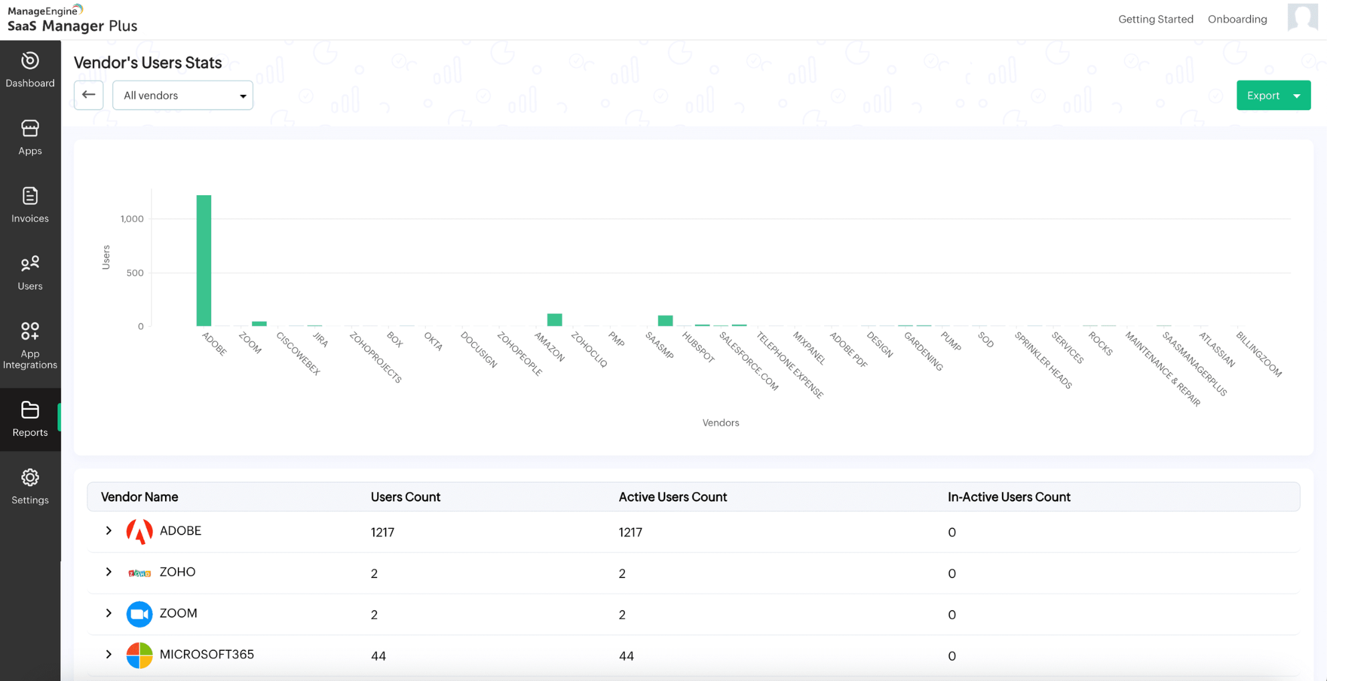This screenshot has width=1369, height=681.
Task: Click the Adobe logo icon
Action: tap(140, 532)
